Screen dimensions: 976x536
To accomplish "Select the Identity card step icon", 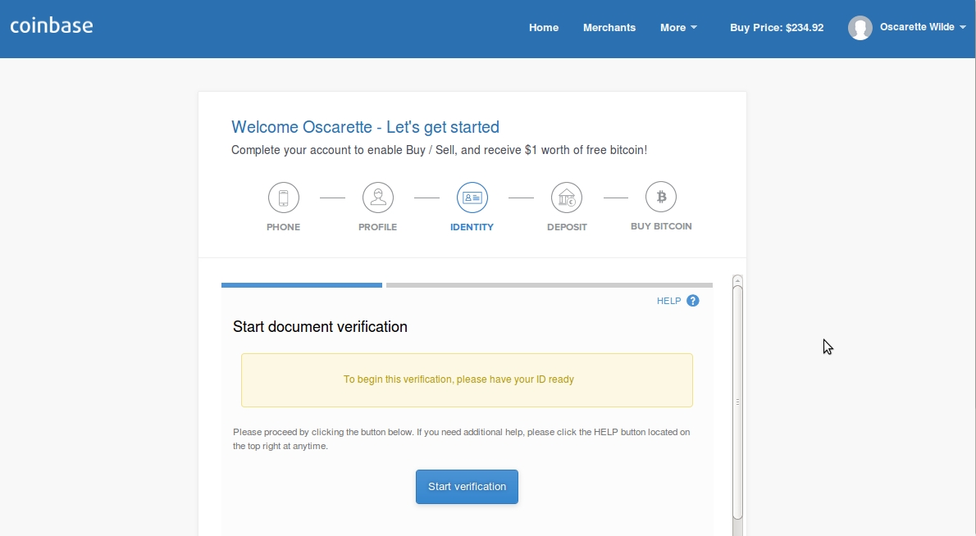I will coord(472,198).
